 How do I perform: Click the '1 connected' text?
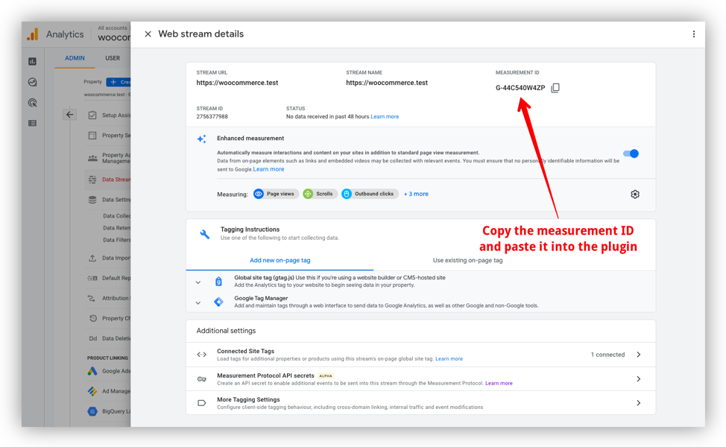click(x=607, y=355)
